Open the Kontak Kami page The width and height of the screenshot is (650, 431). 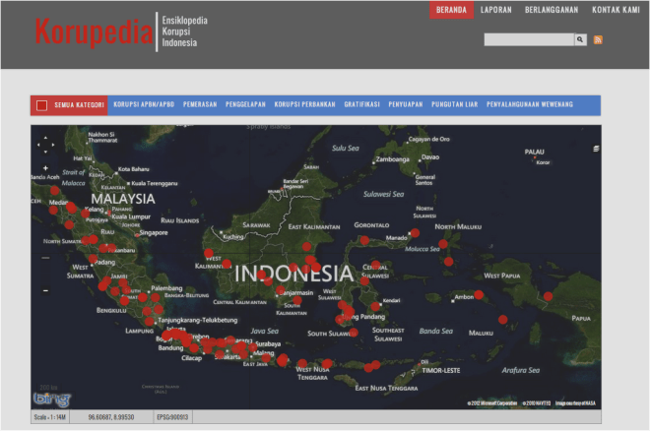616,11
